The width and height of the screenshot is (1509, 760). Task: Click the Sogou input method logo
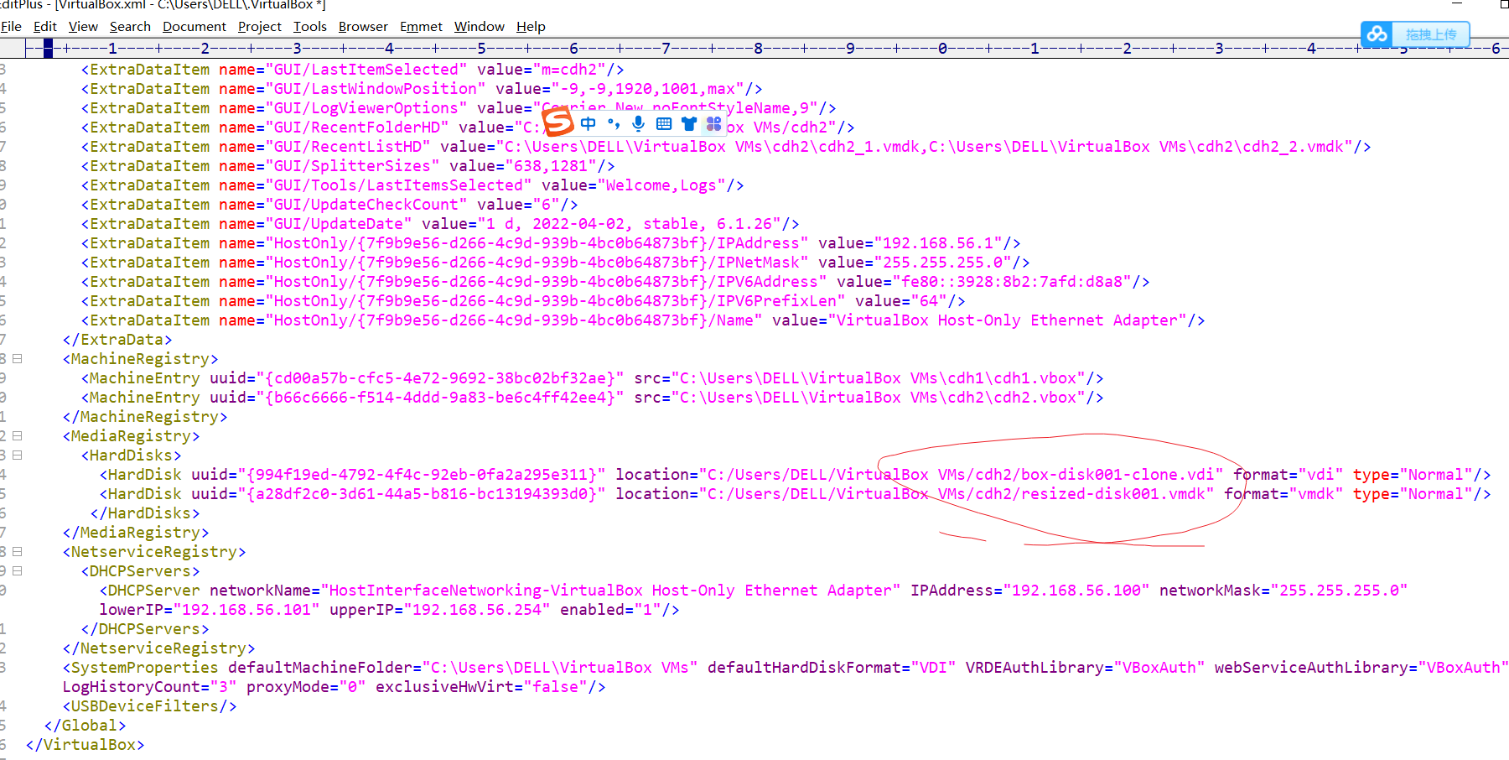(x=558, y=123)
